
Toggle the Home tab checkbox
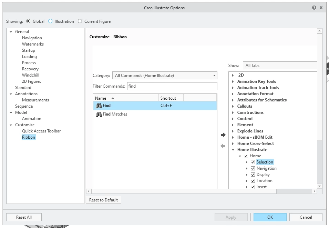coord(246,156)
